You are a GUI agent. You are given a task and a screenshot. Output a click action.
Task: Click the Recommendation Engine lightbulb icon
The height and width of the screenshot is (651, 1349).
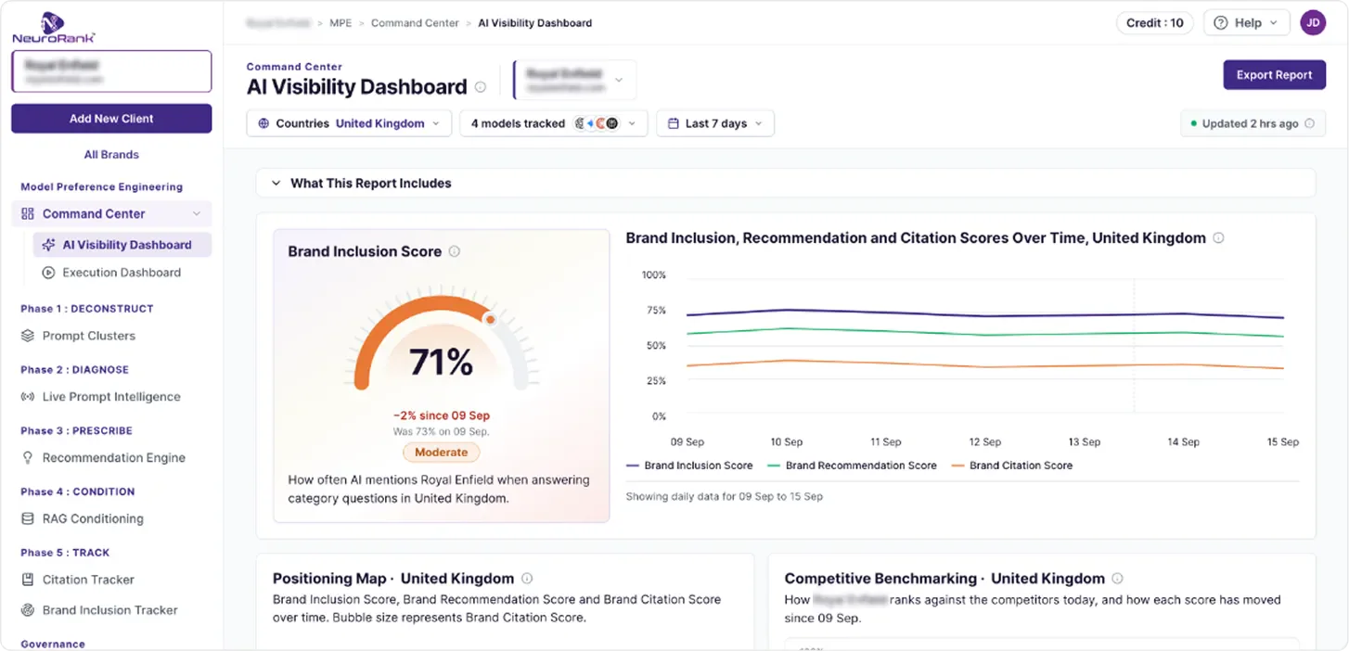(28, 458)
